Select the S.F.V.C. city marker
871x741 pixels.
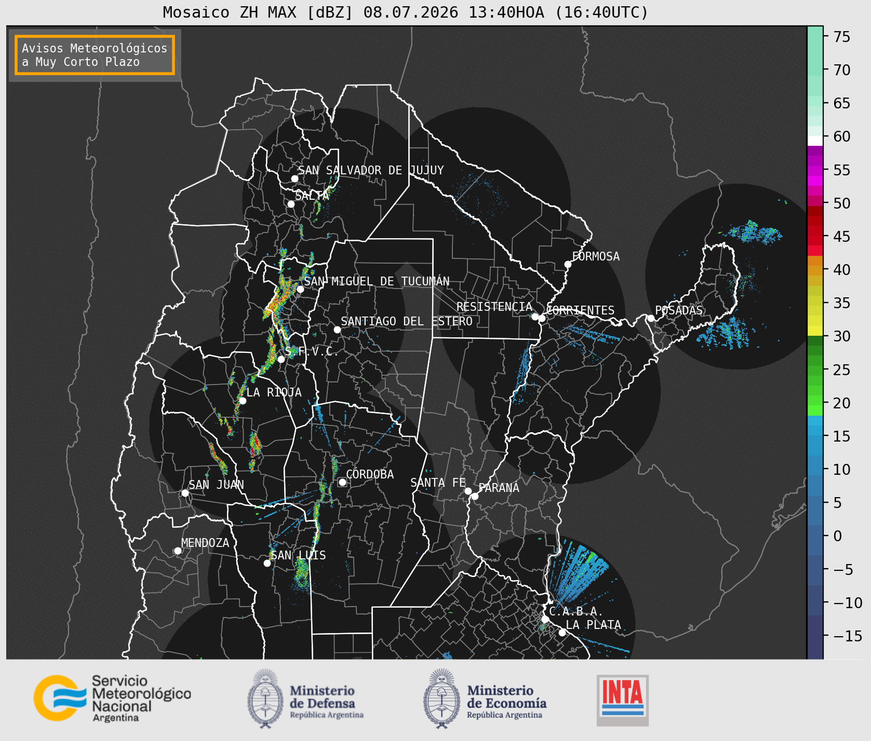281,359
